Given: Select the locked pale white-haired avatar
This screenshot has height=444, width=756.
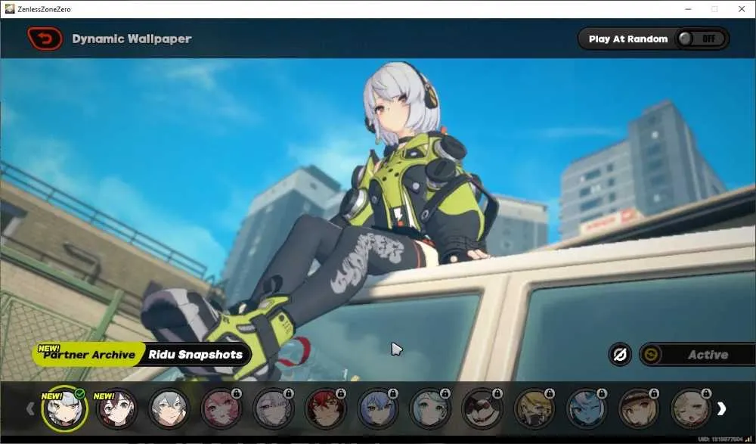Looking at the screenshot, I should tap(274, 408).
